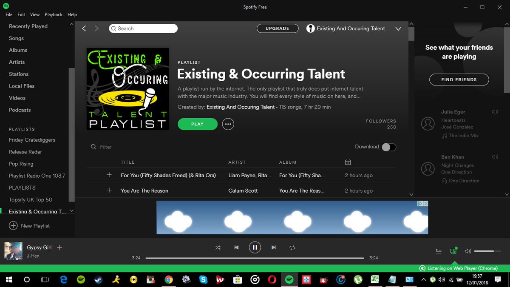This screenshot has width=510, height=287.
Task: Open Stations in the sidebar
Action: point(19,74)
